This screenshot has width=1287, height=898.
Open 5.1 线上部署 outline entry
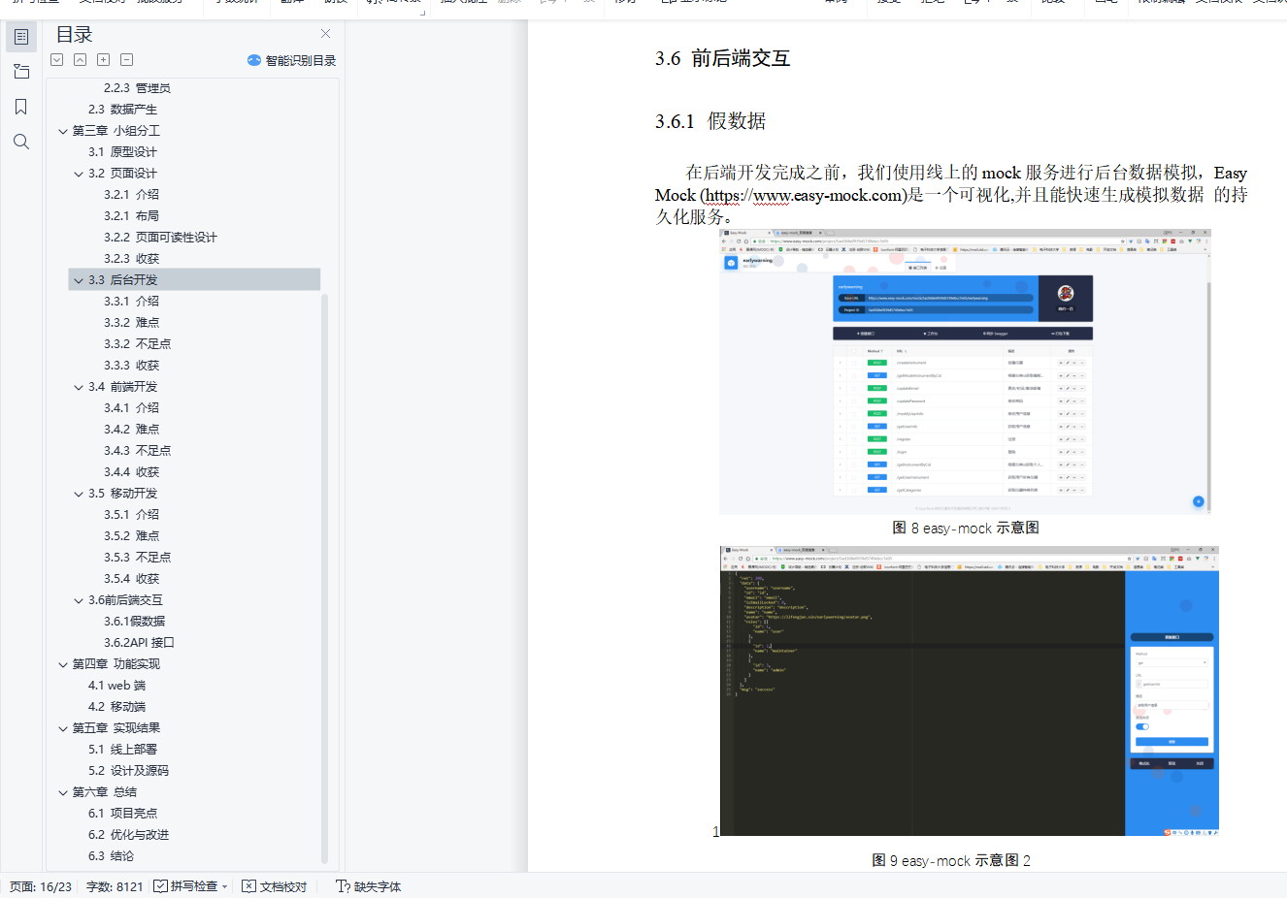coord(122,750)
